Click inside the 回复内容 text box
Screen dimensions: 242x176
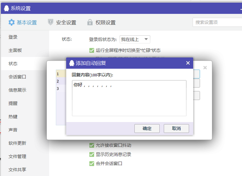click(x=129, y=100)
